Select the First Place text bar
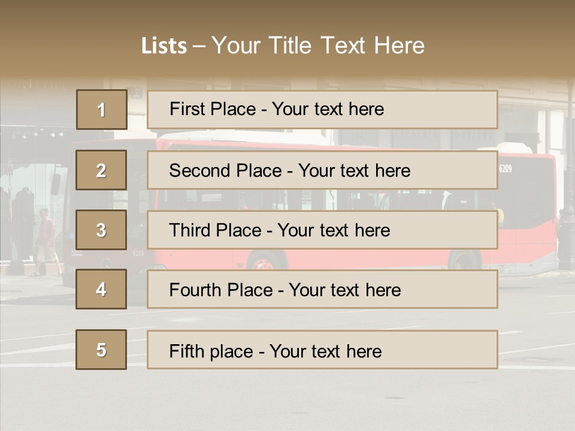 coord(322,110)
